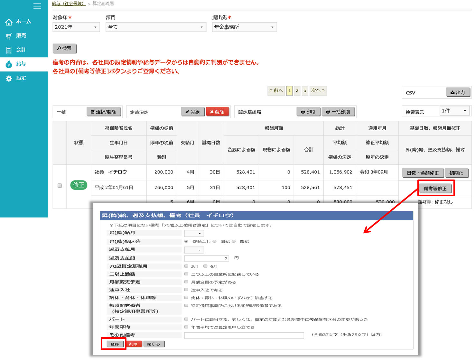Viewport: 475px width, 360px height.
Task: Open the 設定 gear icon
Action: [x=9, y=78]
